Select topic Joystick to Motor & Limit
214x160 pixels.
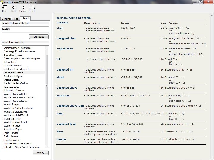pos(15,122)
